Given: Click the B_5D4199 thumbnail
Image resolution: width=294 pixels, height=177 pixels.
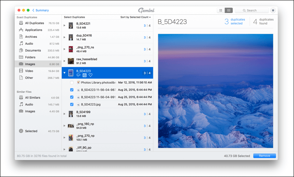Looking at the screenshot, I should [71, 114].
